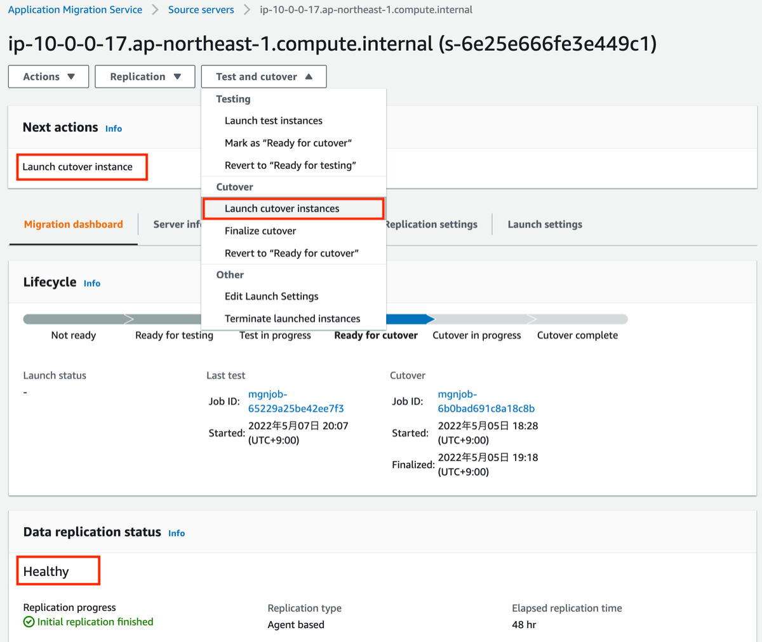Click the 48 hr elapsed replication time
This screenshot has width=762, height=642.
(x=524, y=625)
